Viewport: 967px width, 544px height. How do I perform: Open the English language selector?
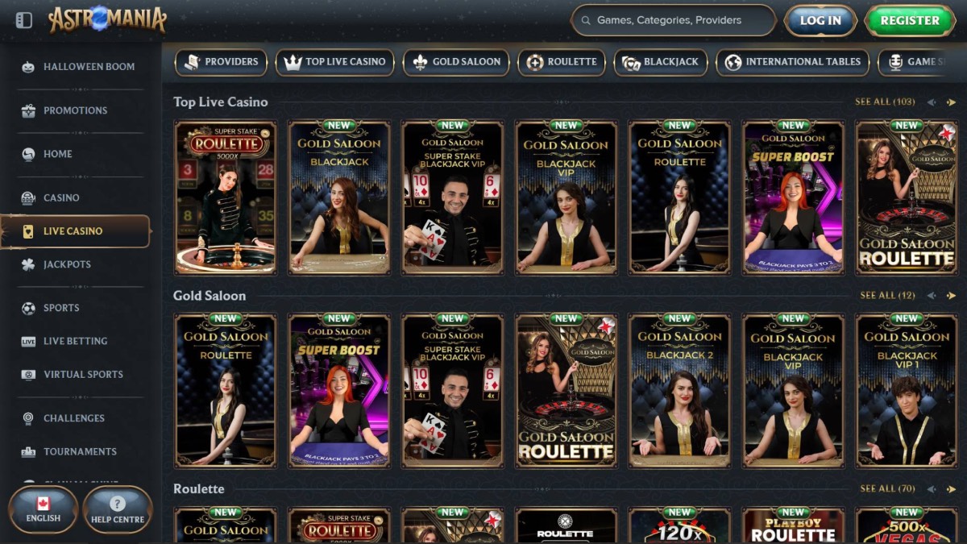pyautogui.click(x=44, y=510)
